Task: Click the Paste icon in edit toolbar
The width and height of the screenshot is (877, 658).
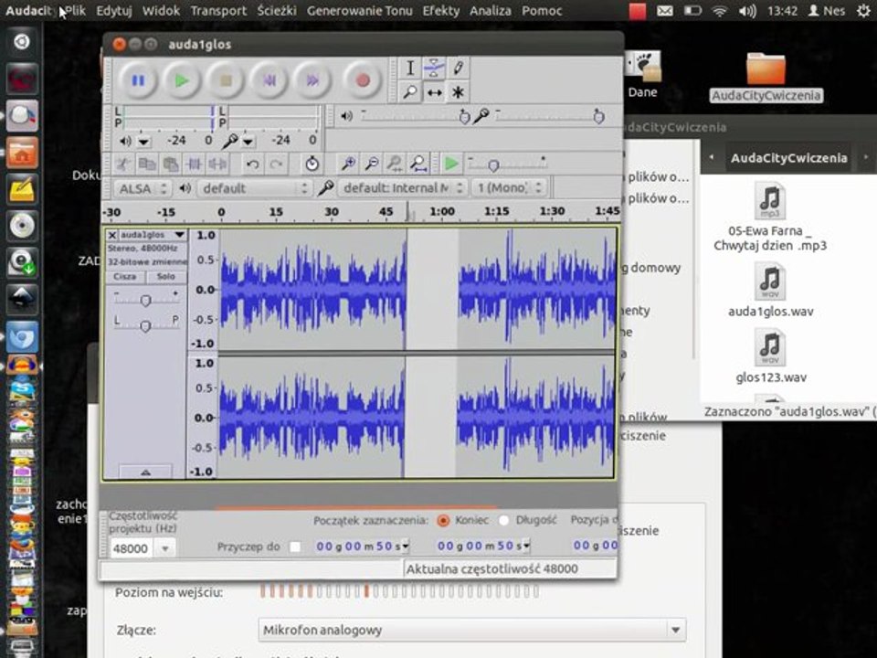Action: tap(171, 164)
